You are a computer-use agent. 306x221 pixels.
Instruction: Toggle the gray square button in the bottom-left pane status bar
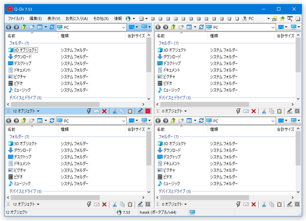click(x=148, y=204)
